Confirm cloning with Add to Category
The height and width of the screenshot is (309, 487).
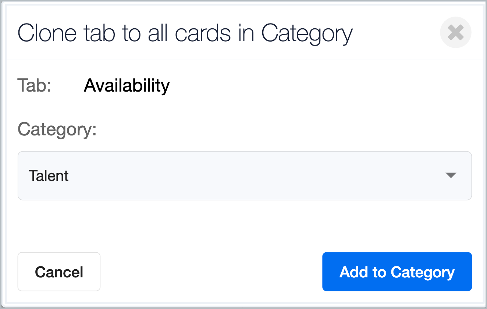point(397,272)
